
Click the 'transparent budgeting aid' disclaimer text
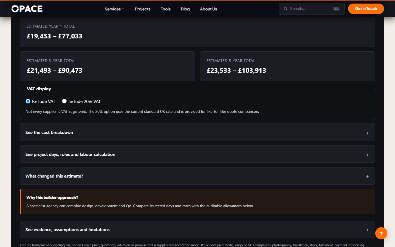[192, 245]
